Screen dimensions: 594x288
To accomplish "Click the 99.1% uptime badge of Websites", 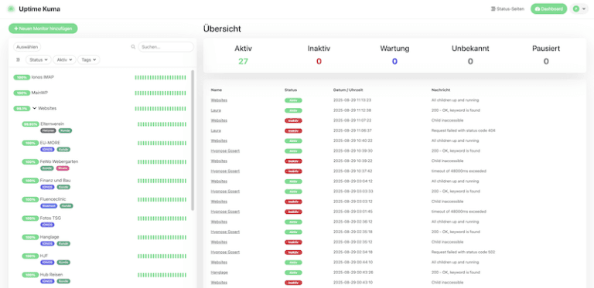I will (x=22, y=108).
